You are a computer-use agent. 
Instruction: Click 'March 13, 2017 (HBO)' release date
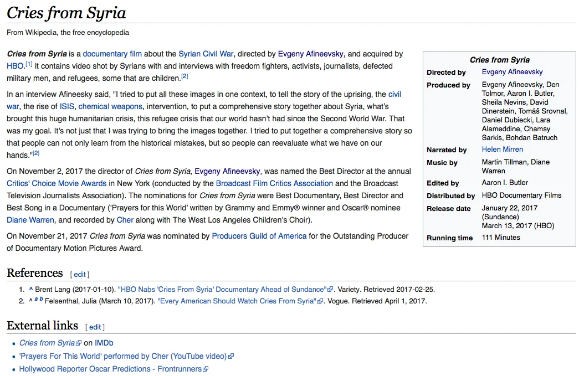tap(518, 226)
